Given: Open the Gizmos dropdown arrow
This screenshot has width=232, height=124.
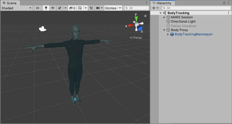Looking at the screenshot, I should (x=120, y=8).
